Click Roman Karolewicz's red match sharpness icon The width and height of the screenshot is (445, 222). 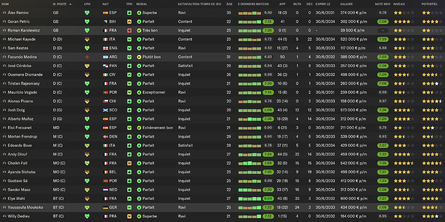129,30
